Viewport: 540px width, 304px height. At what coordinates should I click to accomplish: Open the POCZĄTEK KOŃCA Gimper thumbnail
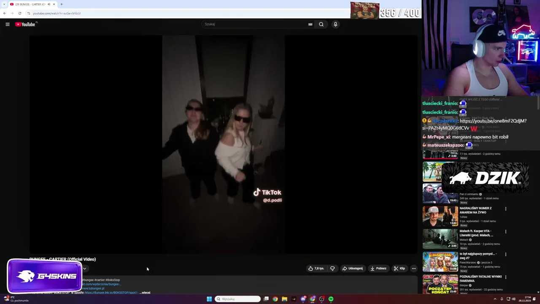coord(440,284)
